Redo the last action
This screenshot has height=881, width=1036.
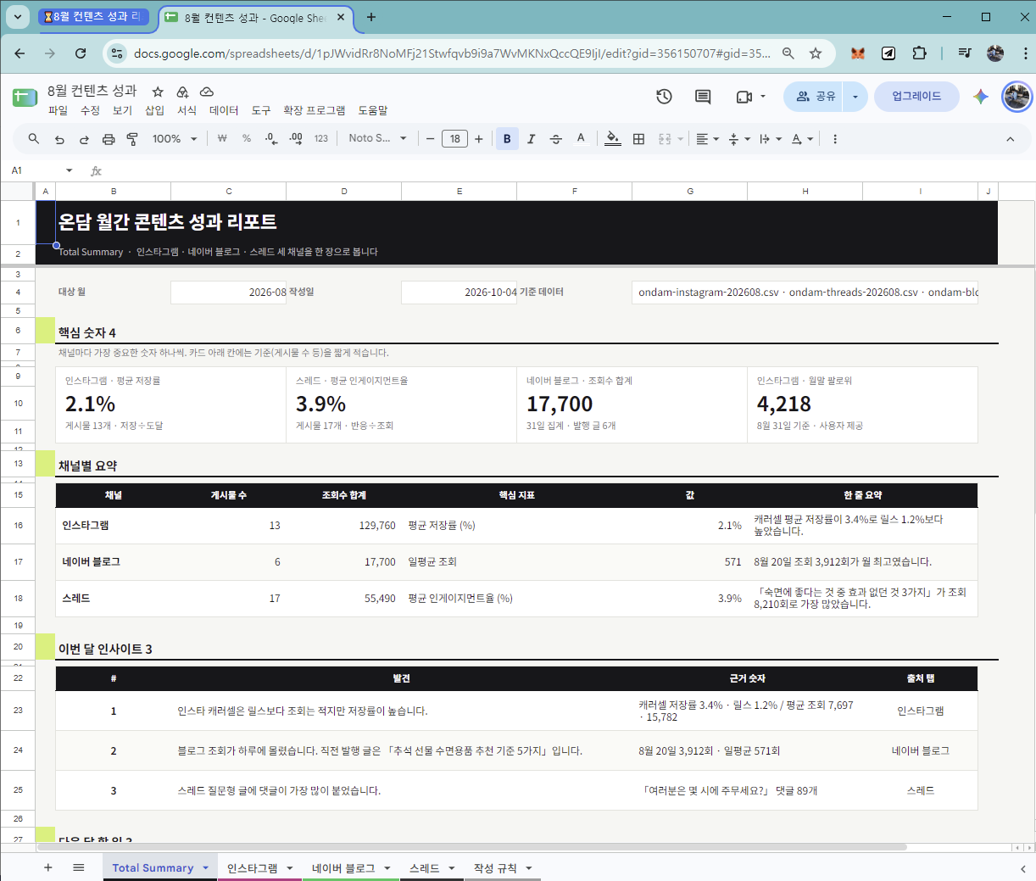[x=84, y=139]
